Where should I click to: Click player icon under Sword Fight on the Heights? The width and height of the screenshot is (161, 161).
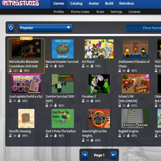pos(83,140)
